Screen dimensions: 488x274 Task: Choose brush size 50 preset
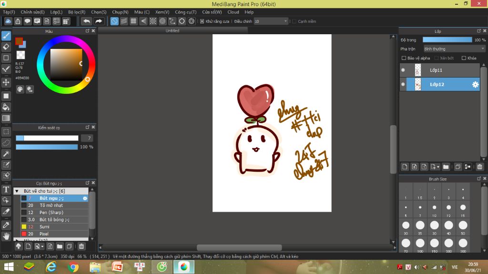tap(463, 227)
